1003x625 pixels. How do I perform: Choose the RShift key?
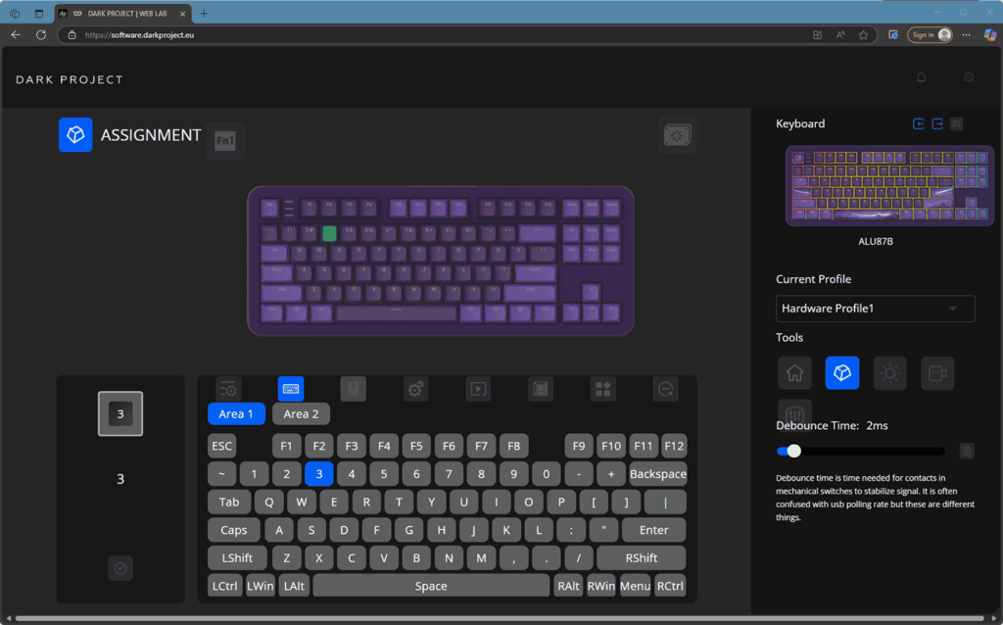(x=641, y=557)
